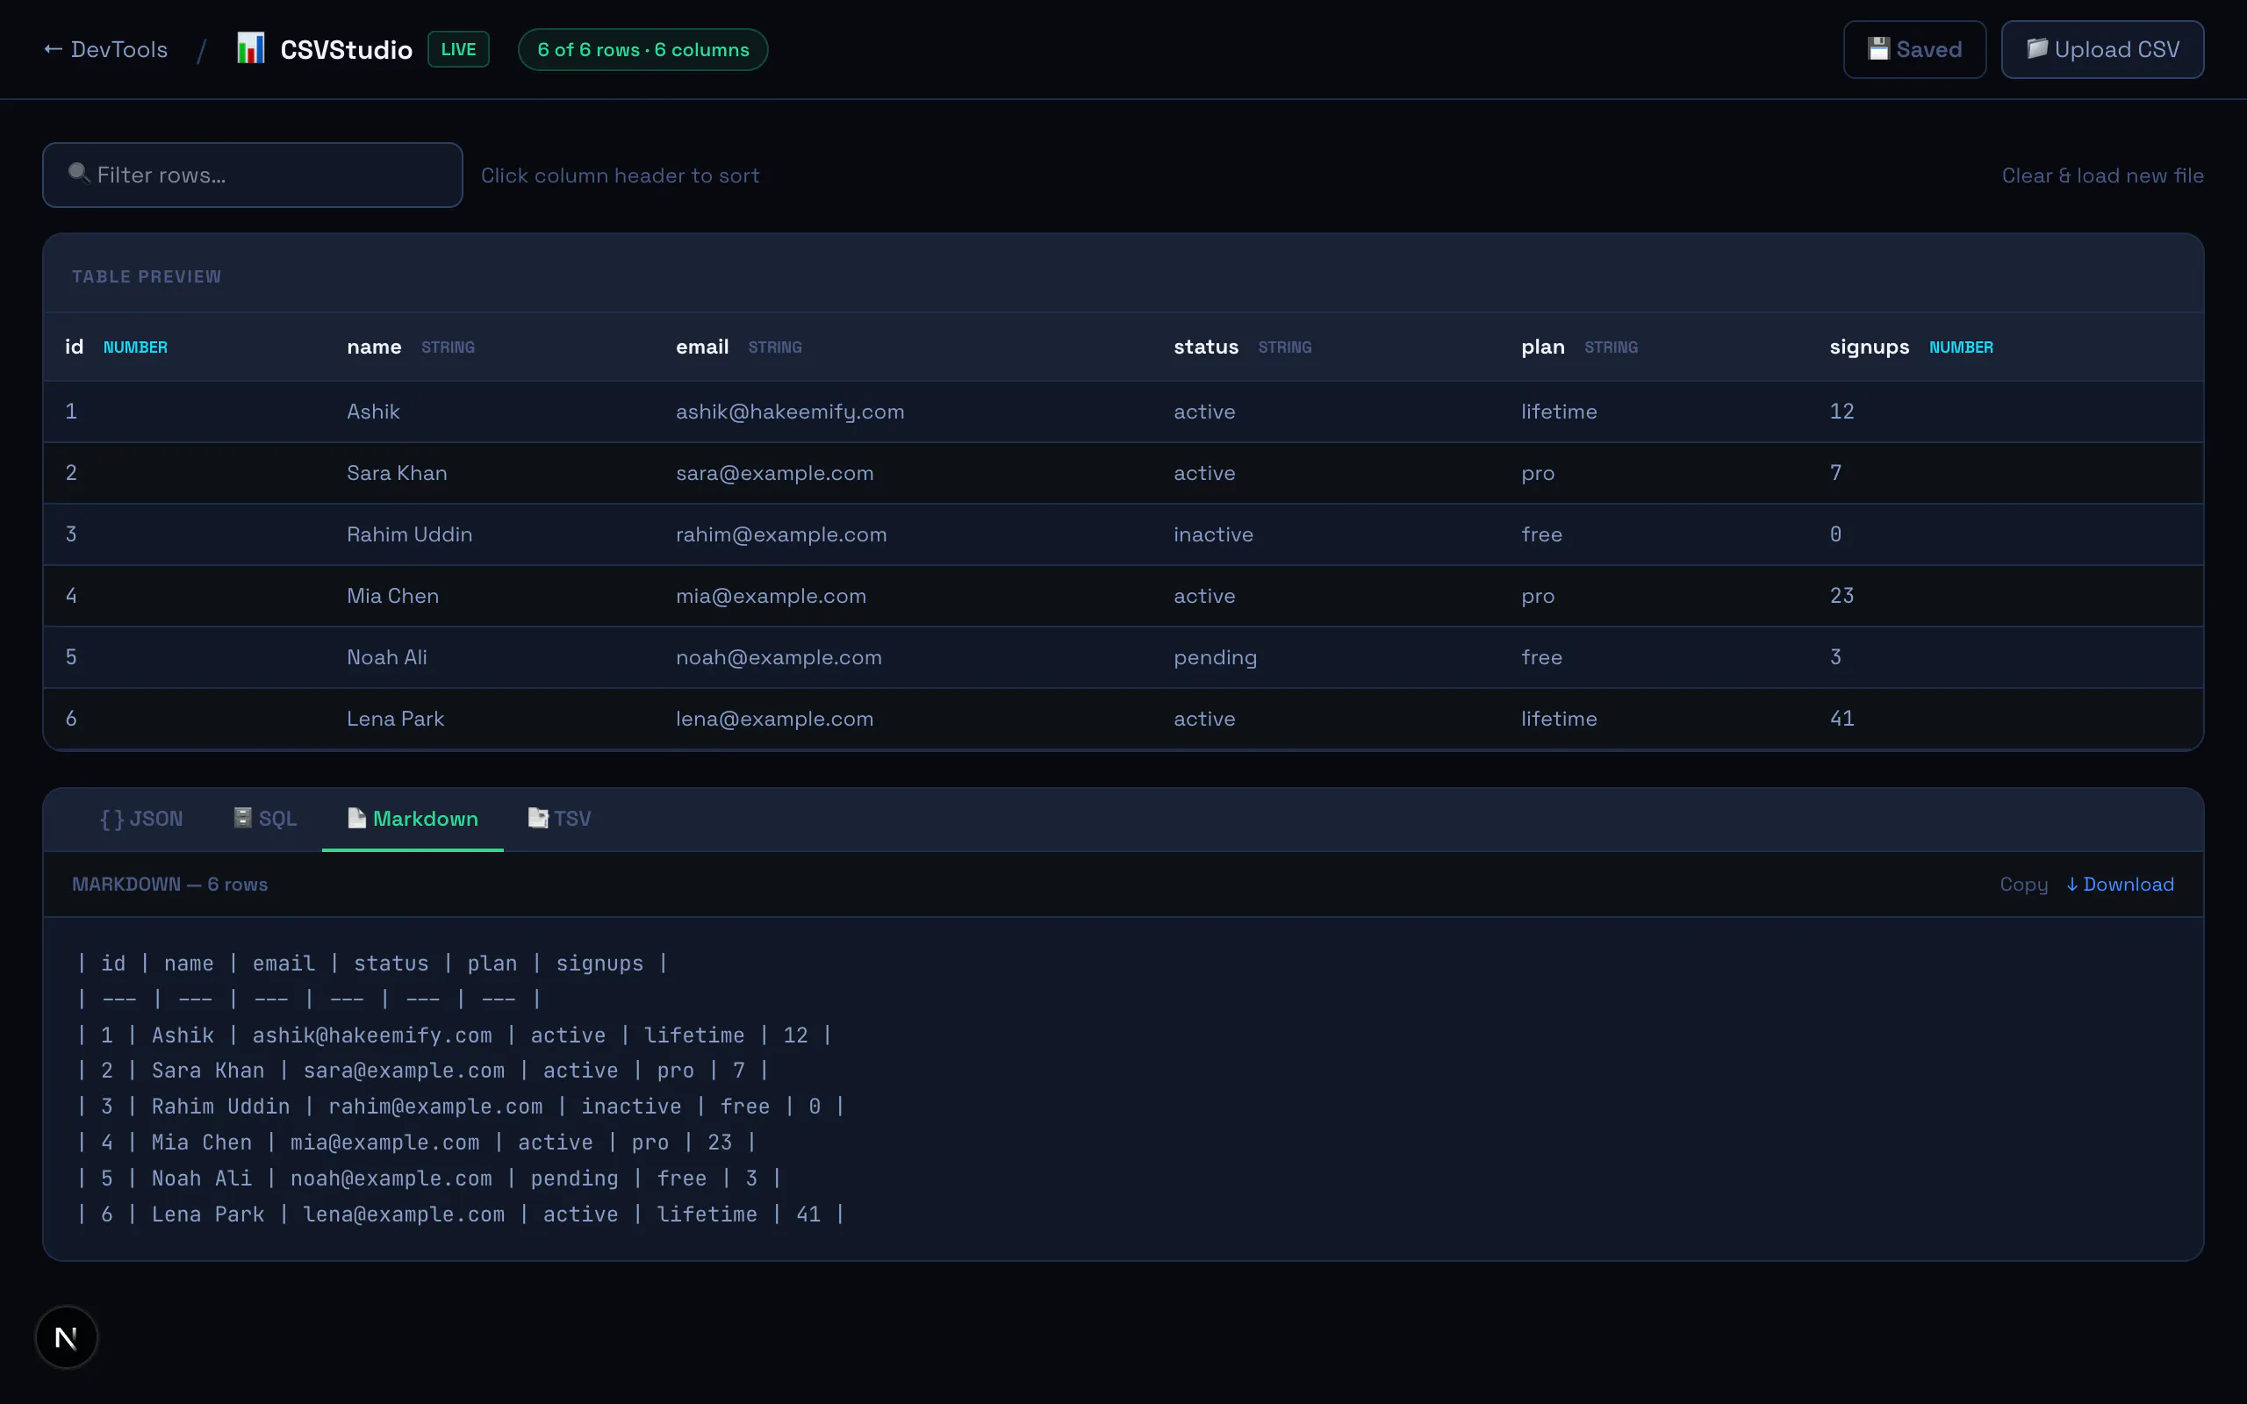The height and width of the screenshot is (1404, 2247).
Task: Click cell 'sara@example.com' in table
Action: point(774,473)
